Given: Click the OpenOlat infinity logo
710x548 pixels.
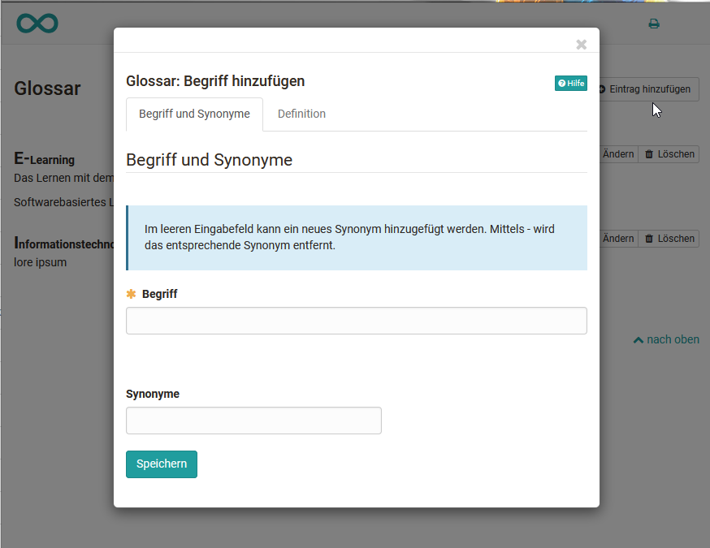Looking at the screenshot, I should click(x=37, y=23).
